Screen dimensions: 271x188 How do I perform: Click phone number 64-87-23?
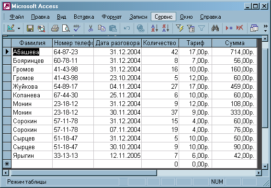(x=73, y=52)
